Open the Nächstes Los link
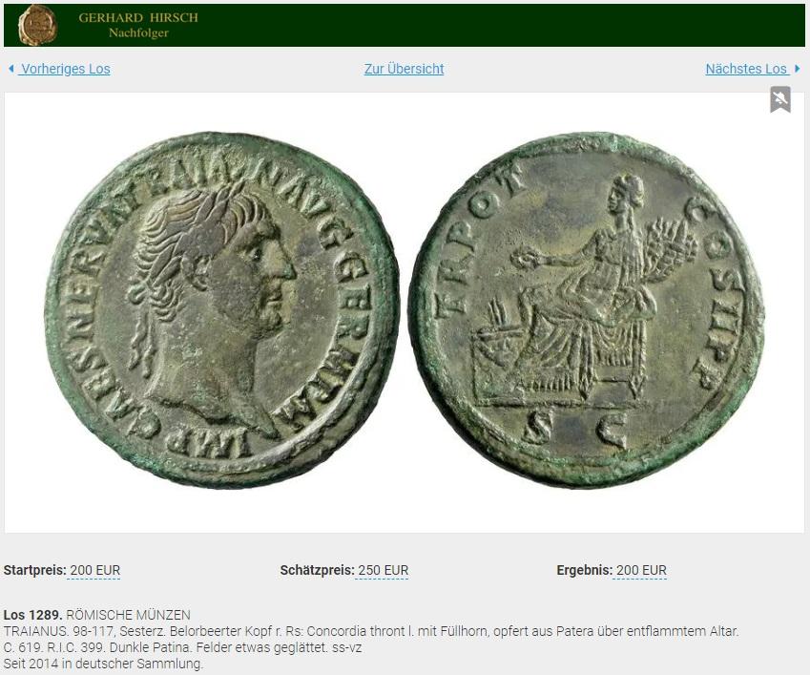The height and width of the screenshot is (675, 810). (x=746, y=69)
